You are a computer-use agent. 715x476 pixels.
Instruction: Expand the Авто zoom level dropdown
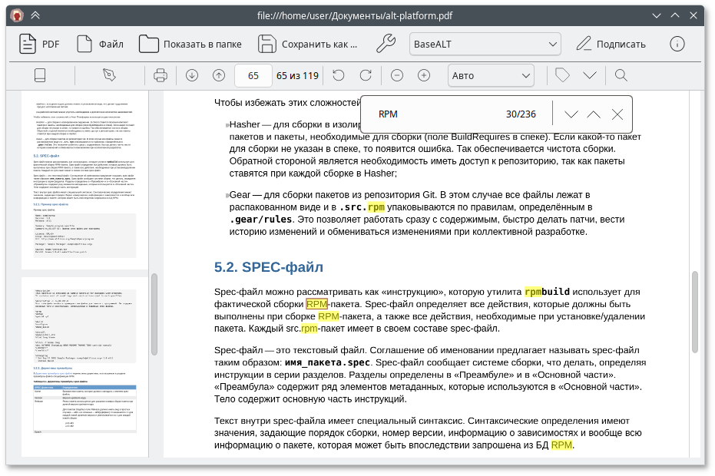pos(491,75)
